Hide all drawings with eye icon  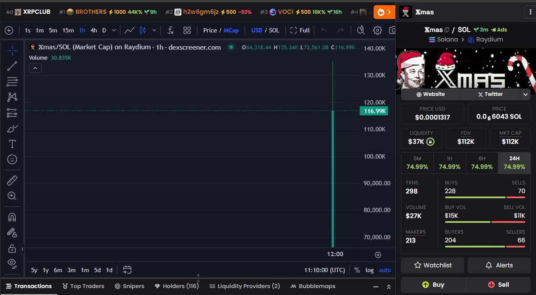[x=12, y=263]
